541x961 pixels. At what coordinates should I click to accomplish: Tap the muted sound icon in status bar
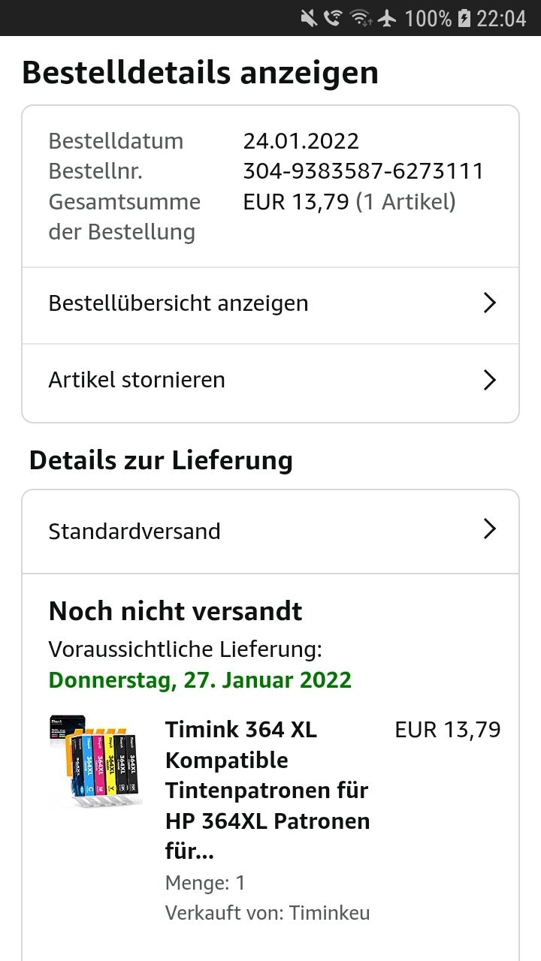[308, 18]
